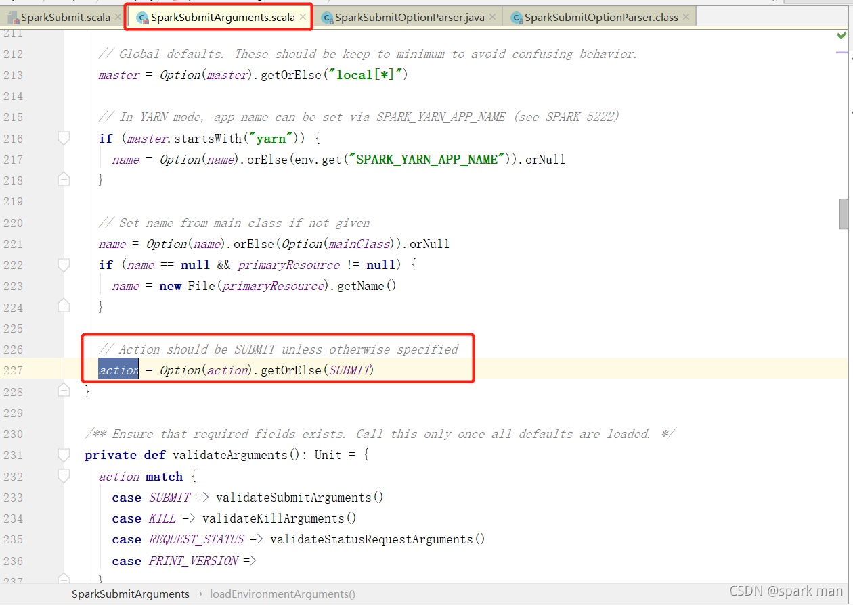The image size is (853, 605).
Task: Click validateArguments method name
Action: click(x=231, y=455)
